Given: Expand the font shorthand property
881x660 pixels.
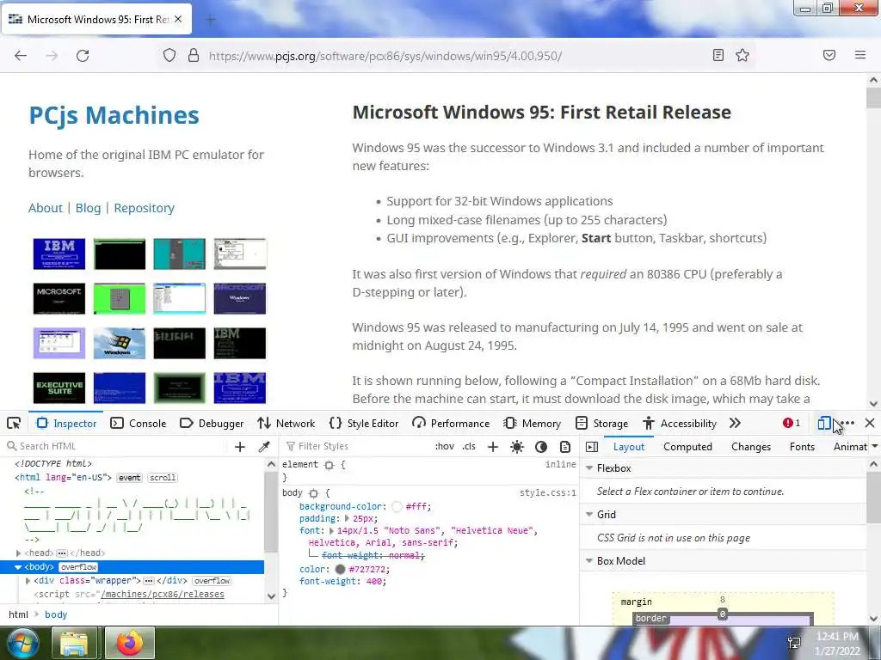Looking at the screenshot, I should tap(331, 530).
